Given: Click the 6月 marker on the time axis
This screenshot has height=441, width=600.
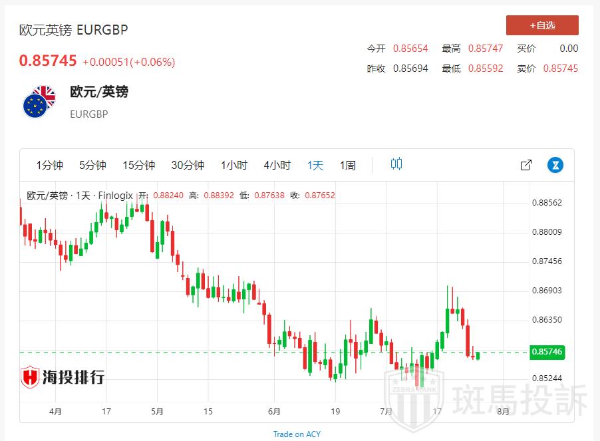Looking at the screenshot, I should pyautogui.click(x=274, y=412).
